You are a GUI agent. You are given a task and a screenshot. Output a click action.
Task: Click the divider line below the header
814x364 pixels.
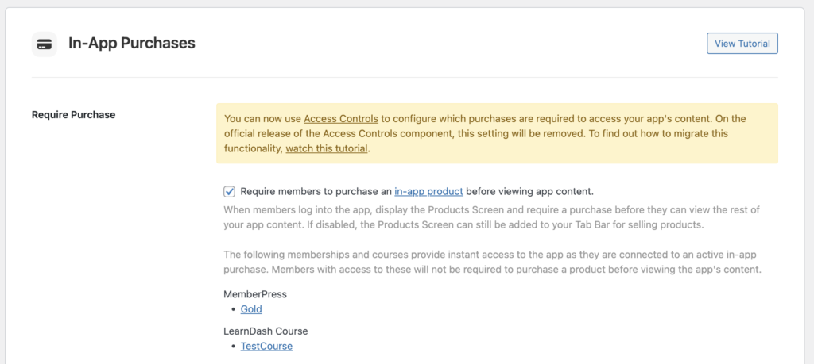click(405, 77)
